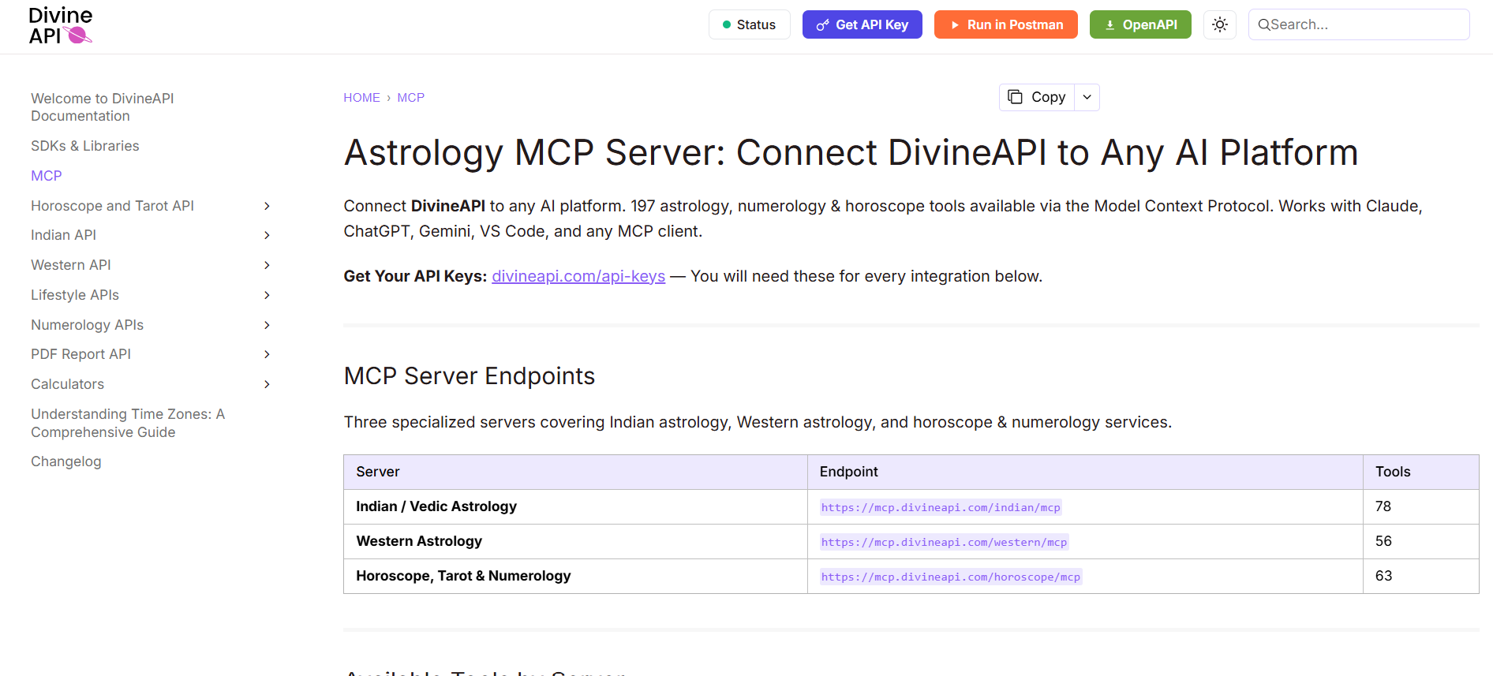1493x676 pixels.
Task: Click the Horoscope MCP endpoint URL
Action: [950, 577]
